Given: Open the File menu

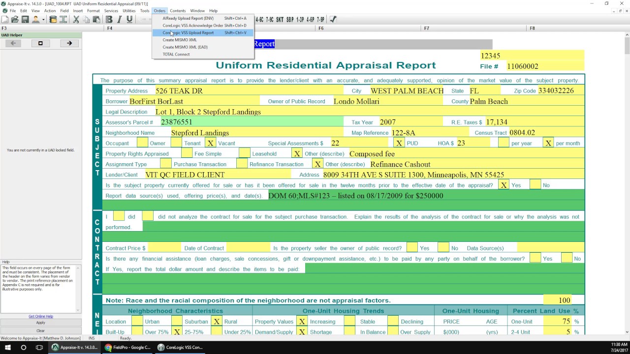Looking at the screenshot, I should 13,11.
